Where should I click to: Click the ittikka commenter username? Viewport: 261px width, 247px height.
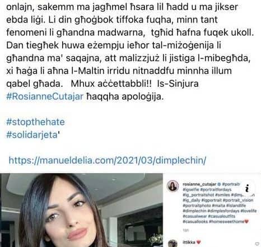(x=189, y=242)
